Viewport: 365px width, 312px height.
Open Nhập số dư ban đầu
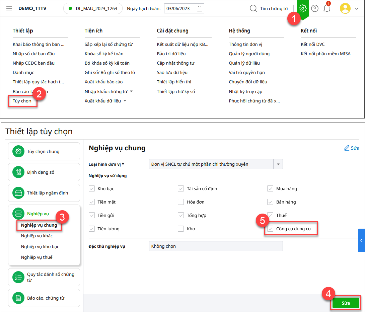(x=34, y=54)
